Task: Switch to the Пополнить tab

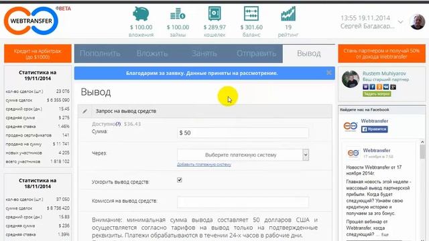Action: (x=100, y=54)
